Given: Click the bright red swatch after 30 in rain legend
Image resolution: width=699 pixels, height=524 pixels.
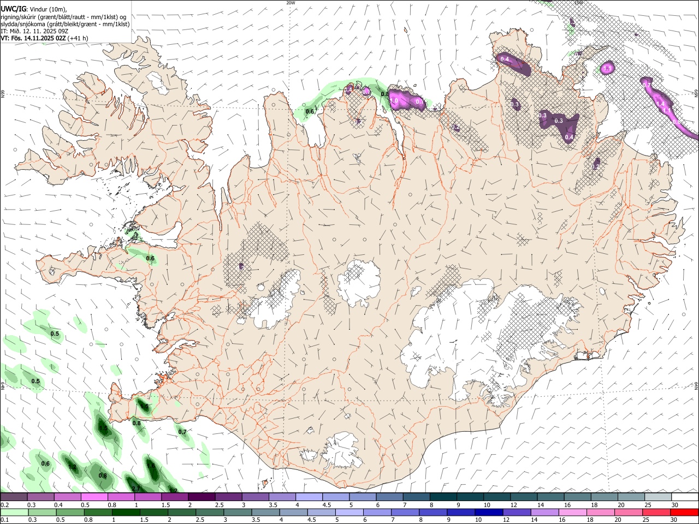Looking at the screenshot, I should (684, 513).
